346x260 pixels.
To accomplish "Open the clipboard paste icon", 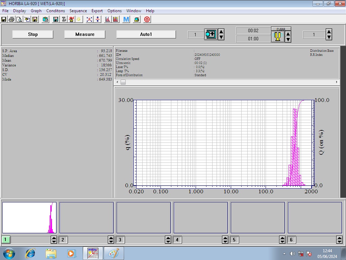I will (x=45, y=19).
